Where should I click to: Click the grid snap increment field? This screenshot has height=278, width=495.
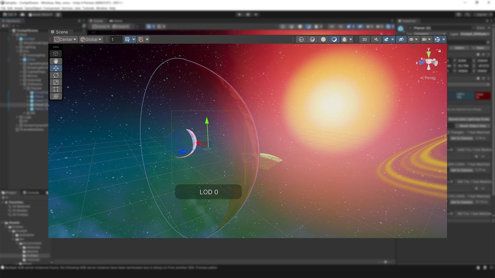[116, 39]
